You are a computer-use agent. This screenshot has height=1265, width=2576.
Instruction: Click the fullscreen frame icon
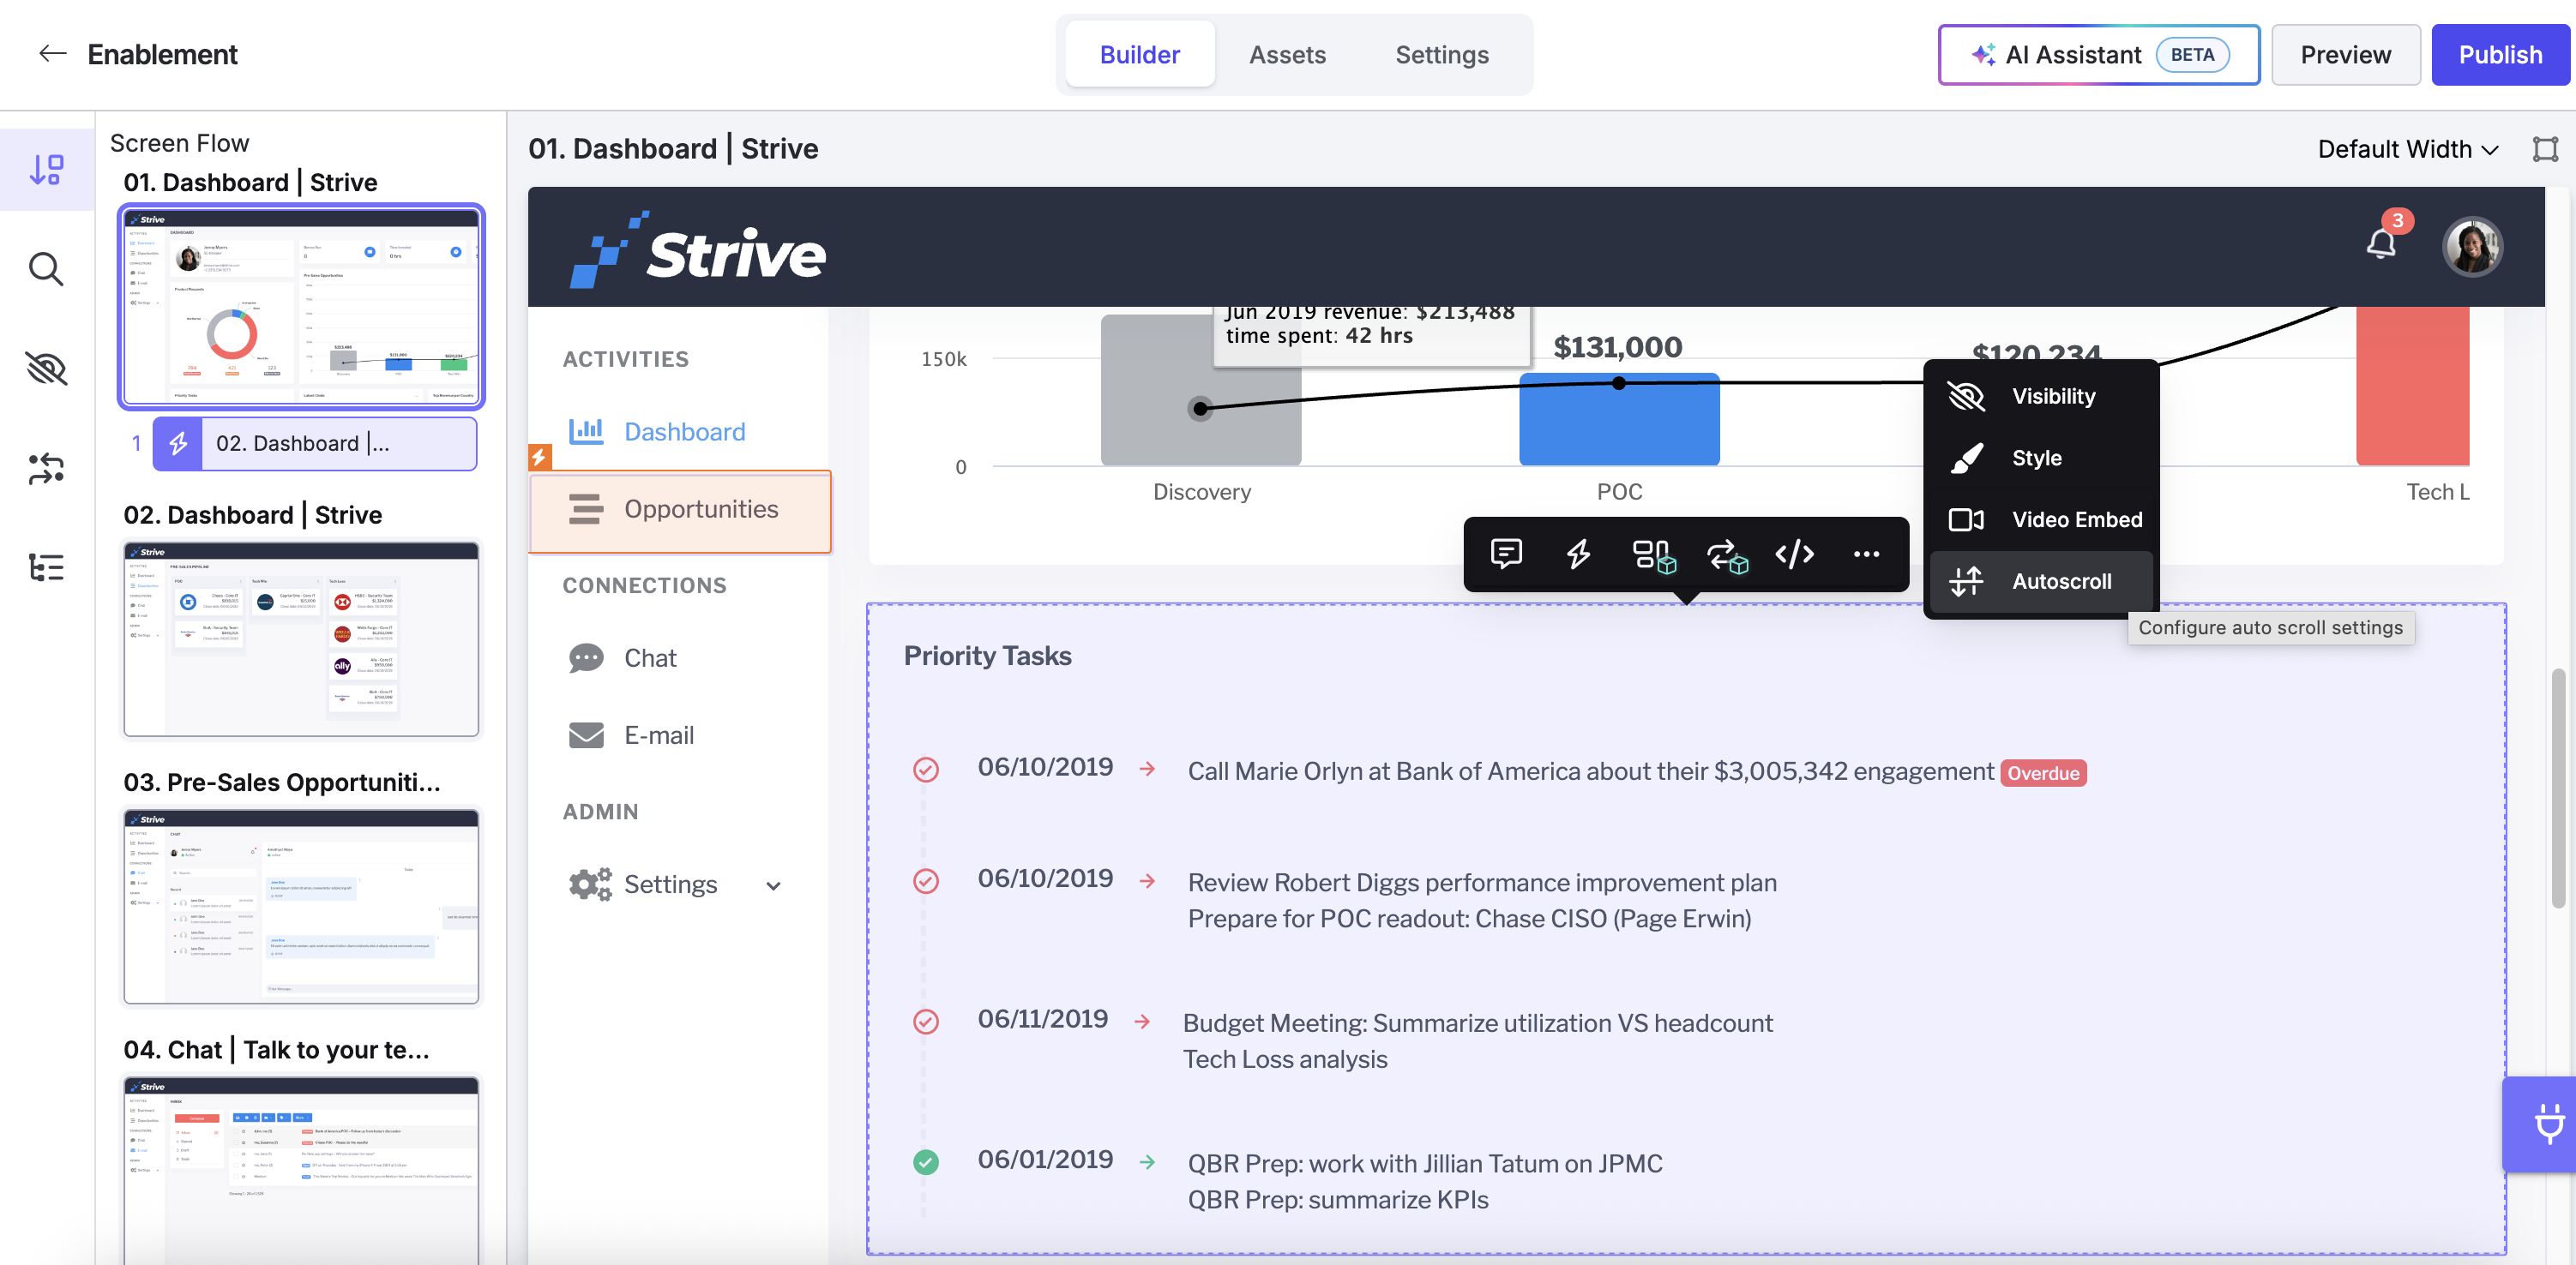[2545, 149]
